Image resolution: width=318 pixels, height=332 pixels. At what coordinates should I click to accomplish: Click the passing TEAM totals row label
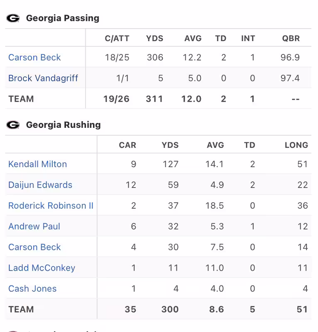21,99
